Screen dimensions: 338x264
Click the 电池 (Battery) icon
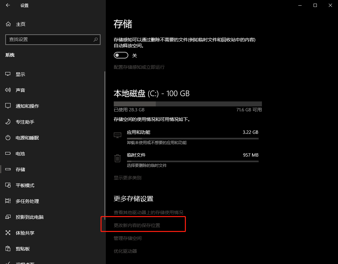[8, 153]
